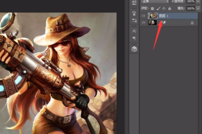Select the 图层 1 layer thumbnail
This screenshot has width=202, height=134.
coord(153,16)
